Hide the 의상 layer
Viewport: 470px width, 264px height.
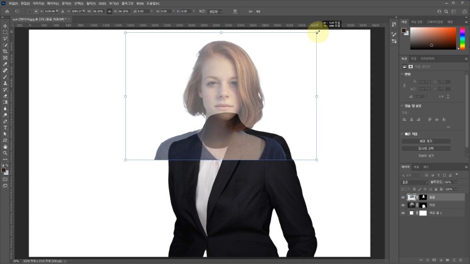(x=403, y=205)
